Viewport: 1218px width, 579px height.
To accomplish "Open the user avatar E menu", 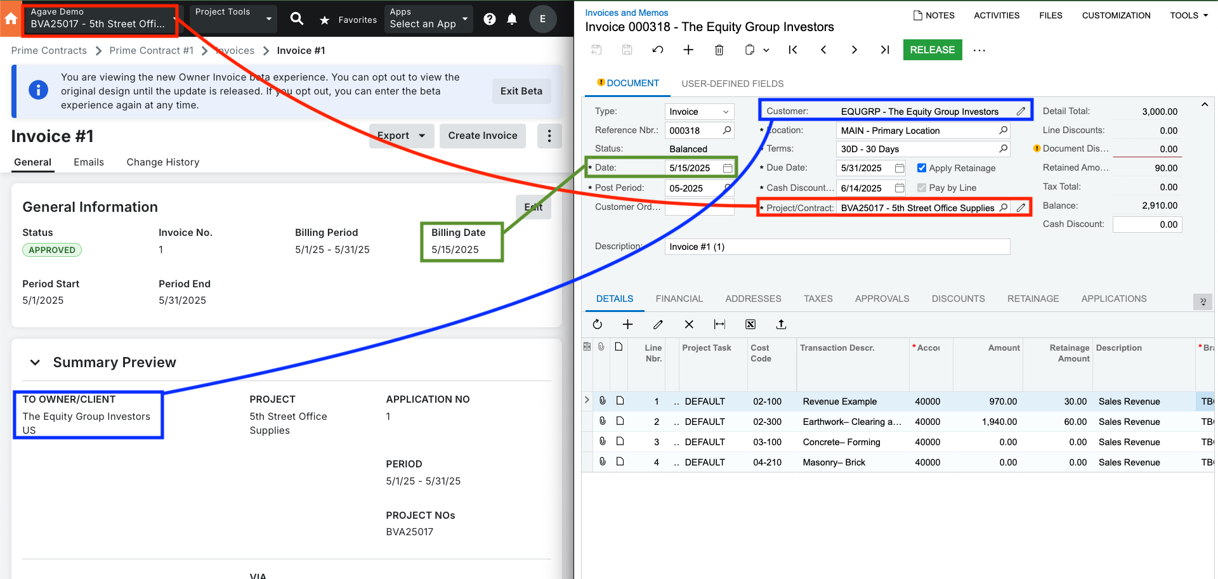I will pos(542,19).
